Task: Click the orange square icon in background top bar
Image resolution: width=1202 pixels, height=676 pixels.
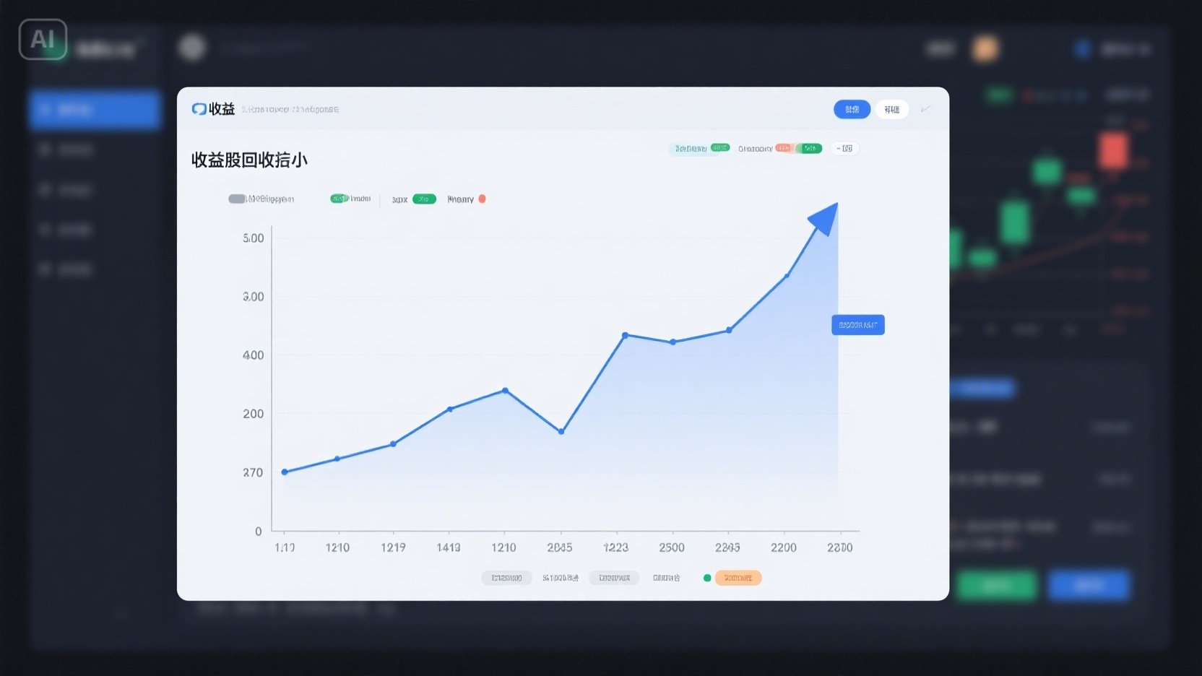Action: tap(985, 48)
